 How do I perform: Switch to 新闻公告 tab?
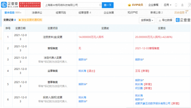(x=156, y=13)
